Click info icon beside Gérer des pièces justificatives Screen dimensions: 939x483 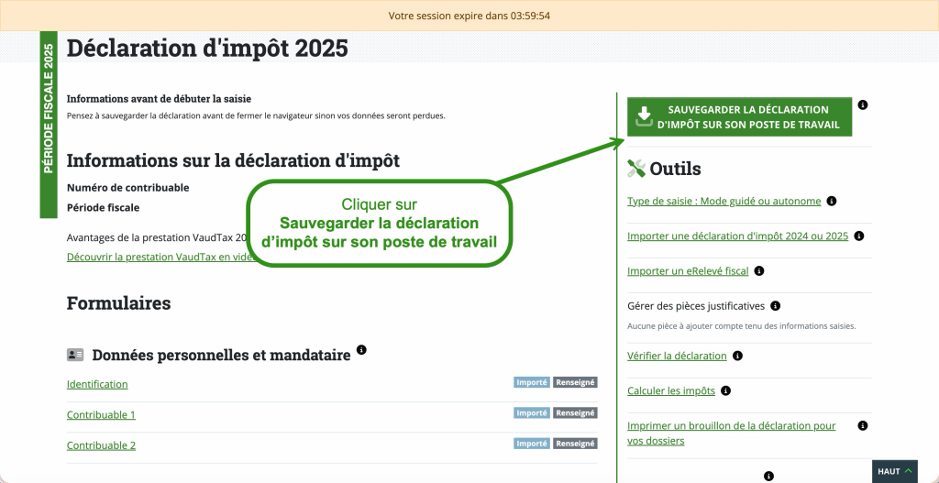(775, 306)
